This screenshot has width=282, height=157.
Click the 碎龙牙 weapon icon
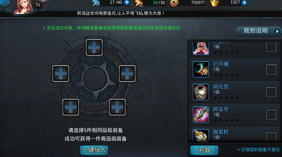pyautogui.click(x=201, y=115)
